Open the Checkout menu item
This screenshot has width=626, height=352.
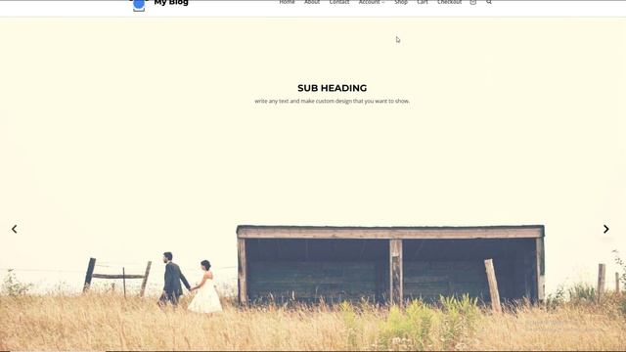click(449, 2)
